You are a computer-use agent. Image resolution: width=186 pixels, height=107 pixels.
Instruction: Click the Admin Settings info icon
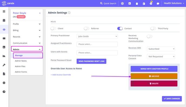tap(69, 13)
